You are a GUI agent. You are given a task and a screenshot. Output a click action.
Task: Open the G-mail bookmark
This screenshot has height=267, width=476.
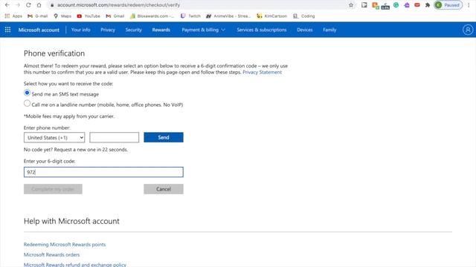tap(38, 16)
